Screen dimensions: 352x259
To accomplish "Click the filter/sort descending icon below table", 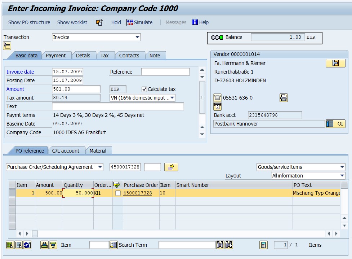I will 53,245.
